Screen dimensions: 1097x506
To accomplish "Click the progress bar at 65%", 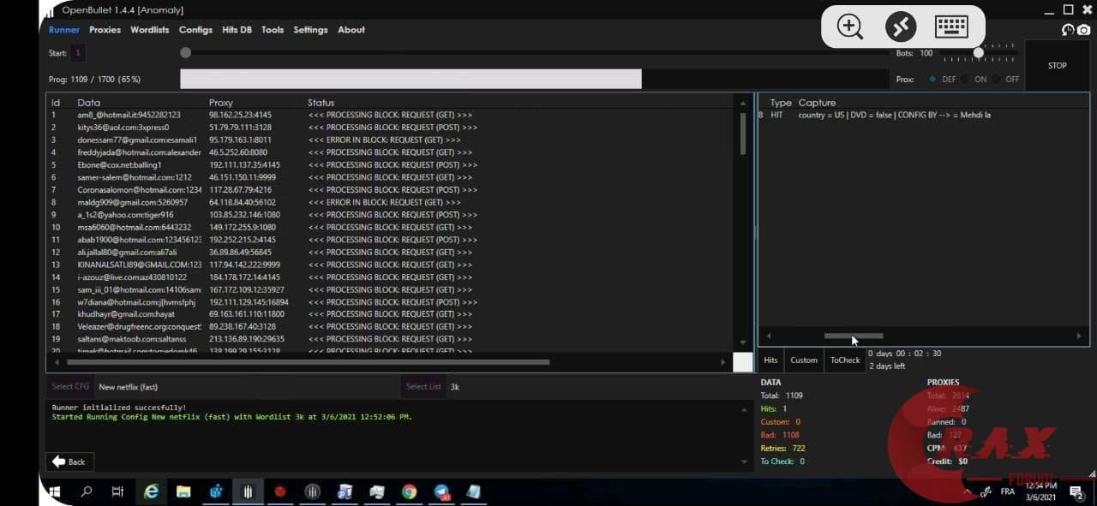I will [411, 79].
